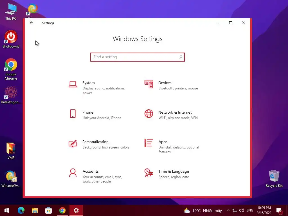Screen dimensions: 288x216
Task: Launch Microsoft Edge from taskbar
Action: [21, 210]
